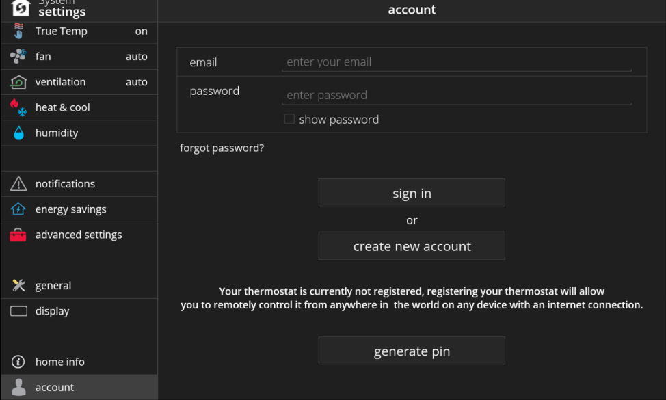Viewport: 666px width, 400px height.
Task: Open the account menu item
Action: point(79,387)
